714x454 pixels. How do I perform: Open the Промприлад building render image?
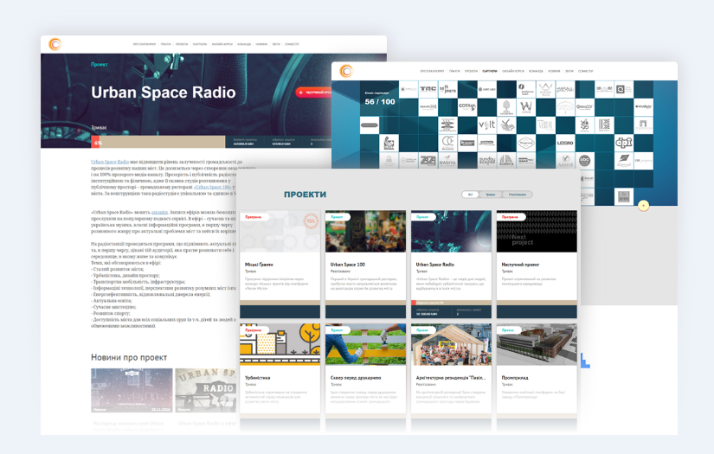[537, 344]
